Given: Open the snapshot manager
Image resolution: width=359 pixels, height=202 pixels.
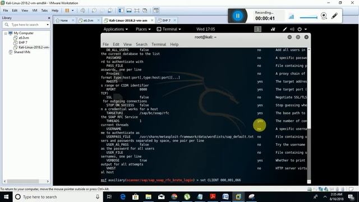Looking at the screenshot, I should (x=110, y=11).
